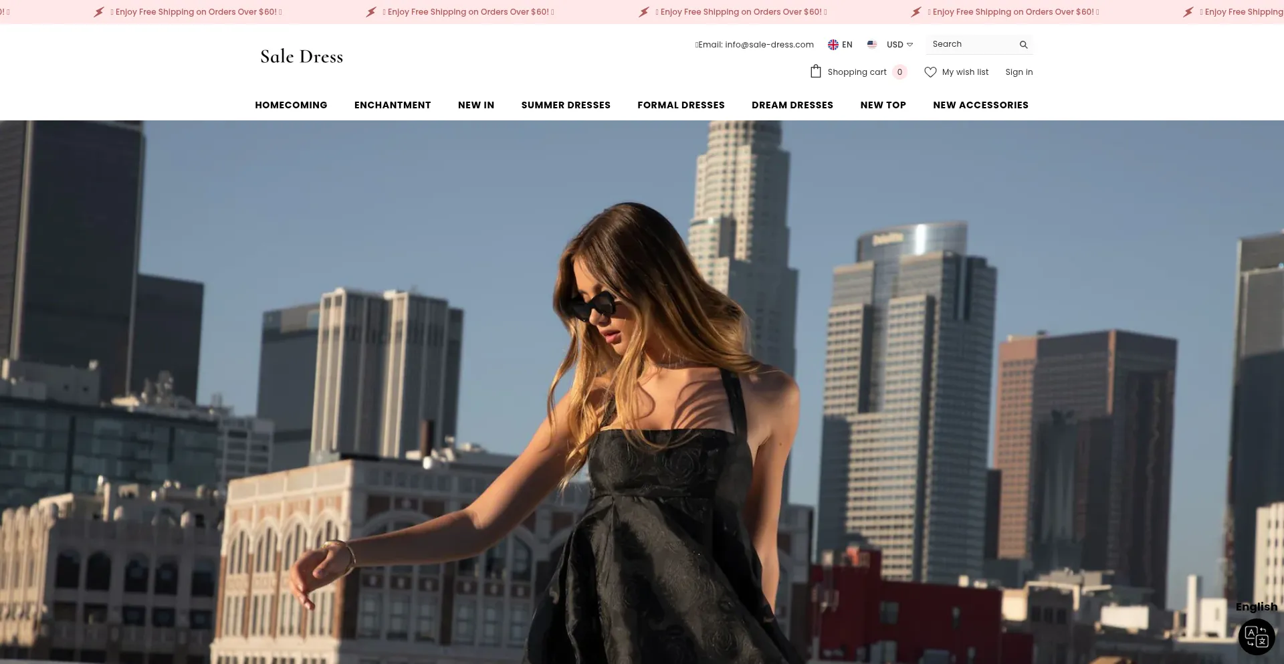Open the shopping cart bag icon
The image size is (1284, 664).
815,71
